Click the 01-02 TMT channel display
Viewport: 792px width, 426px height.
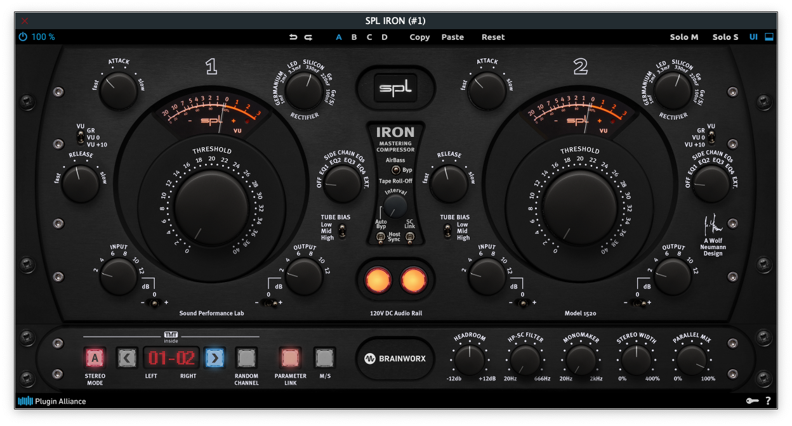(171, 358)
